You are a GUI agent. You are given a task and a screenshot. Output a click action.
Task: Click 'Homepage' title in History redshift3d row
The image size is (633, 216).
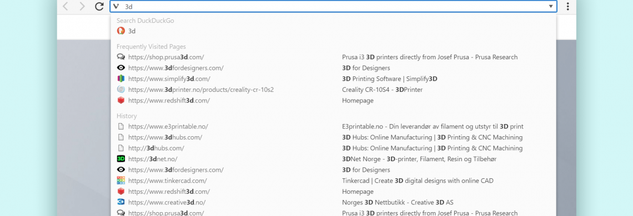coord(358,192)
